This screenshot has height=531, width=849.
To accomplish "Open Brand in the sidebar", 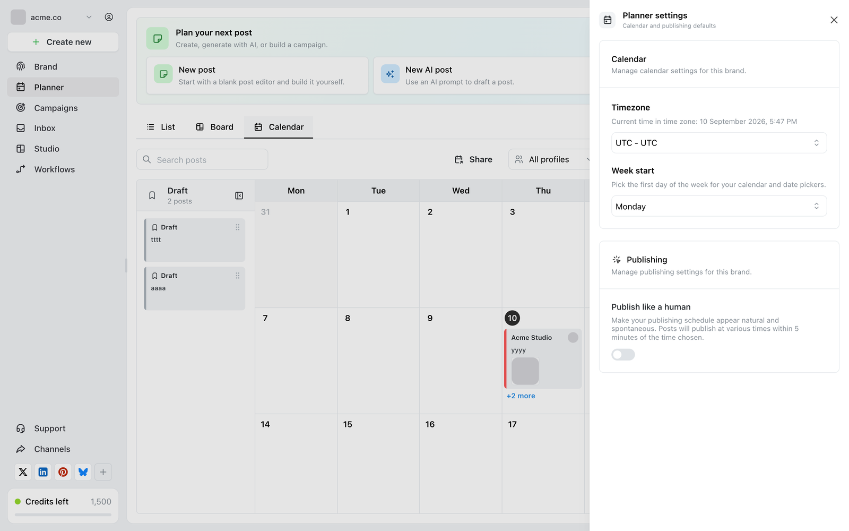I will tap(63, 67).
